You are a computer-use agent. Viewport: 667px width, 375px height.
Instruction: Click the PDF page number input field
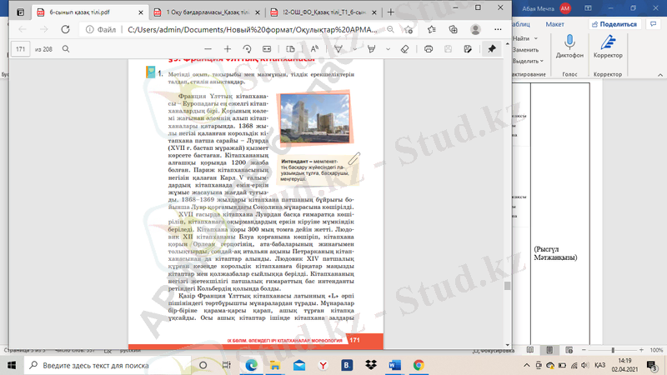[22, 49]
